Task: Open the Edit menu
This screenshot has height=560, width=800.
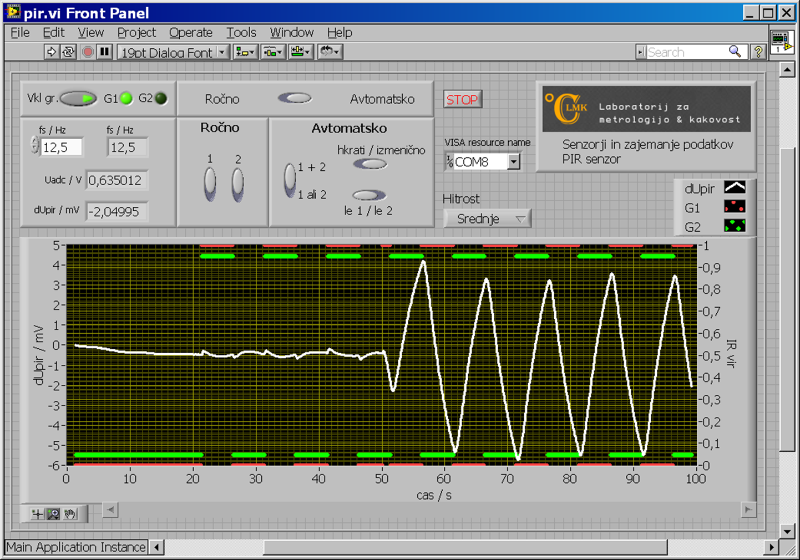Action: pos(54,33)
